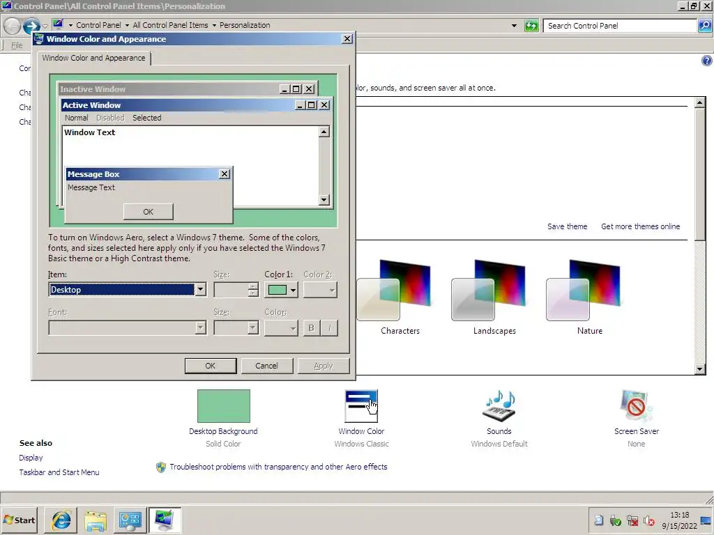
Task: Open Troubleshoot transparency and Aero effects link
Action: (278, 467)
